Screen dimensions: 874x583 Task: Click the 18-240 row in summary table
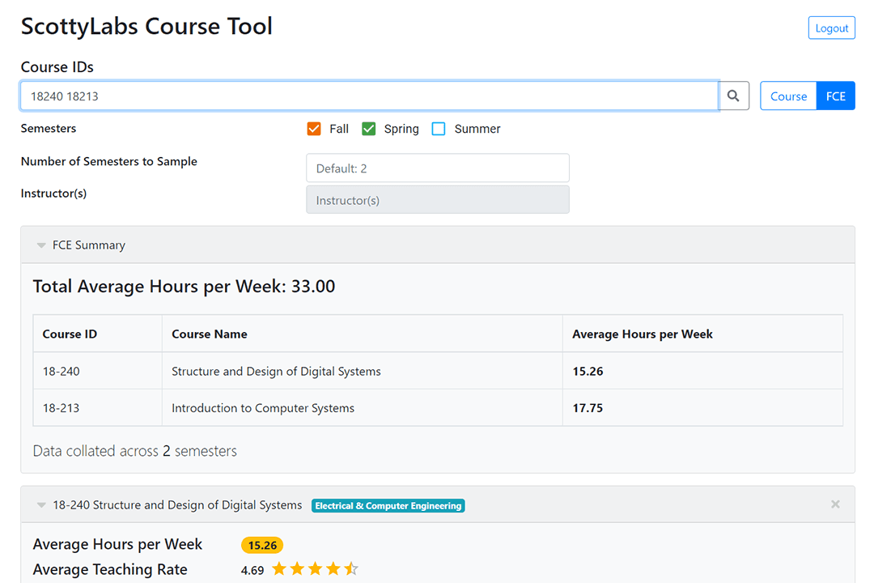tap(275, 372)
